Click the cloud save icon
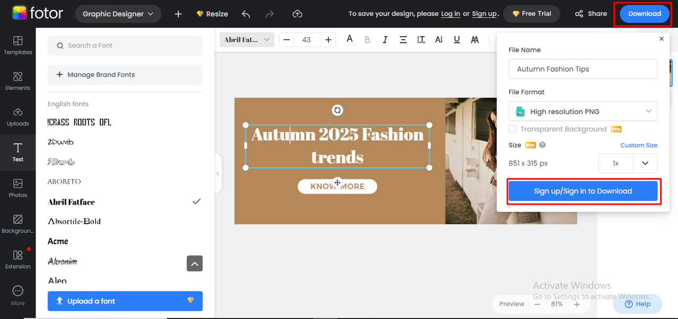 297,14
